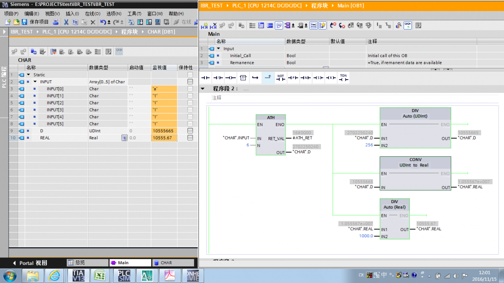Insert a NOT invert contact
The height and width of the screenshot is (283, 504).
pyautogui.click(x=280, y=78)
